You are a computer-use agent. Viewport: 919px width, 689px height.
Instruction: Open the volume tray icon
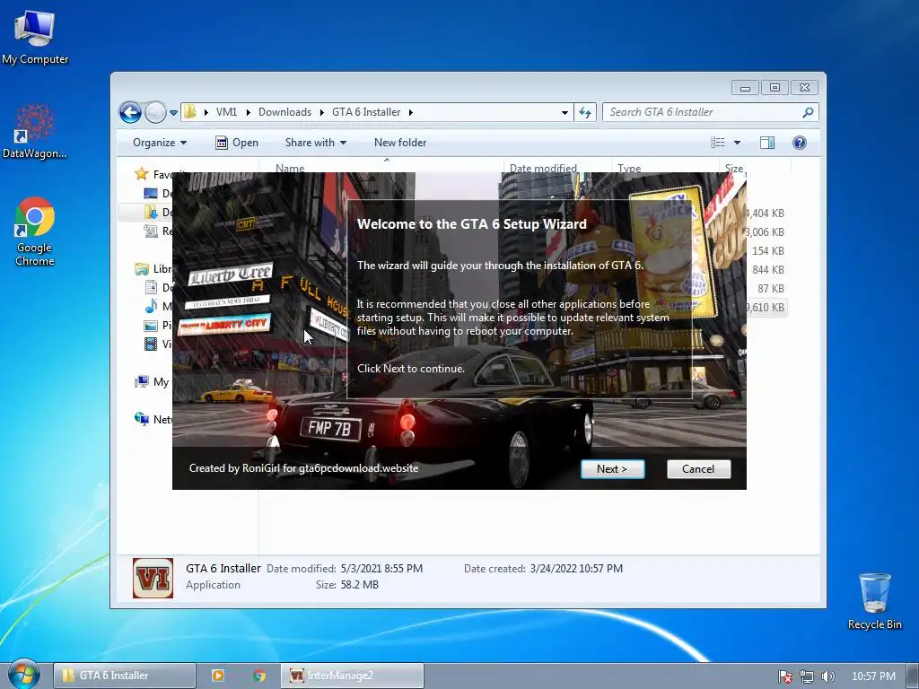(827, 676)
